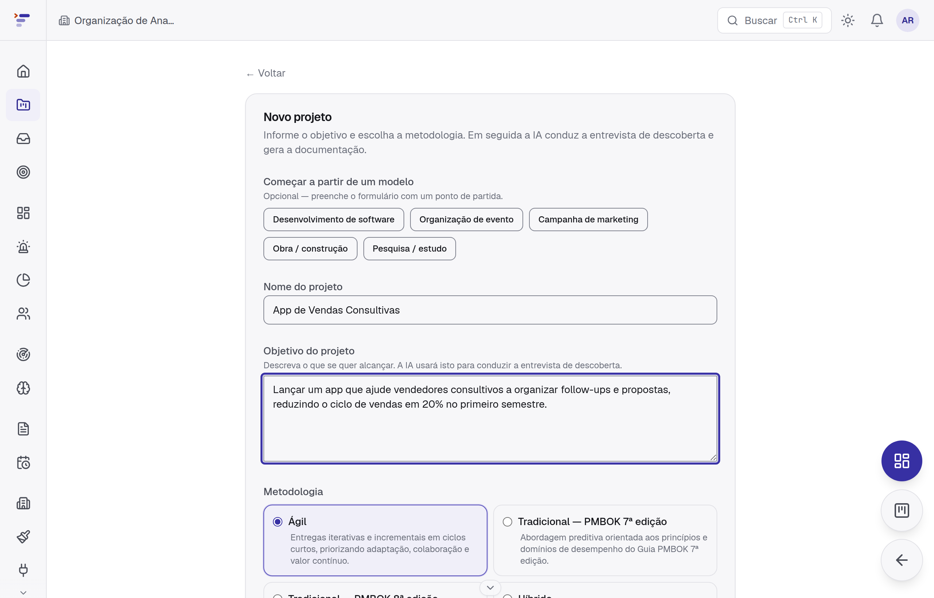
Task: Open the siren alerts sidebar icon
Action: (23, 246)
